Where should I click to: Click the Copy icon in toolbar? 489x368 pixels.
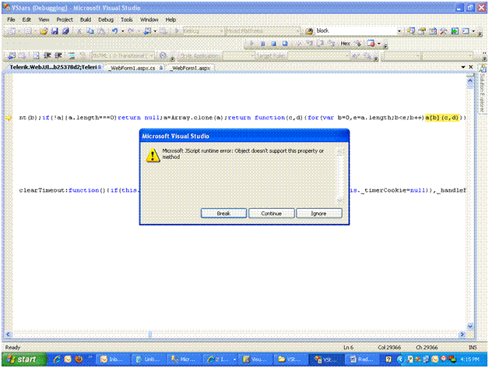click(90, 31)
